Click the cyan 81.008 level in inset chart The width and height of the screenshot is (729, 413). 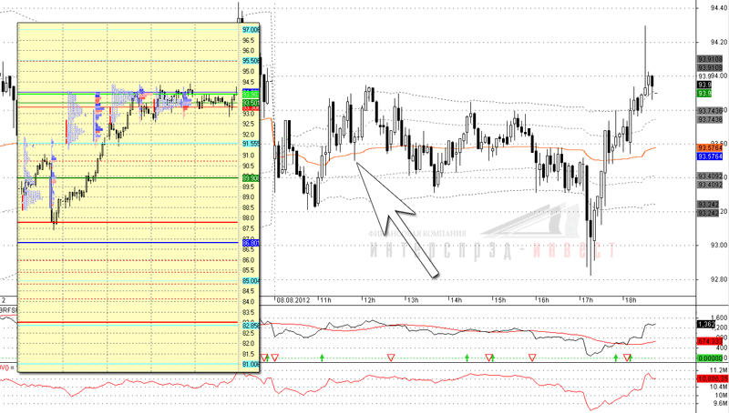(251, 364)
